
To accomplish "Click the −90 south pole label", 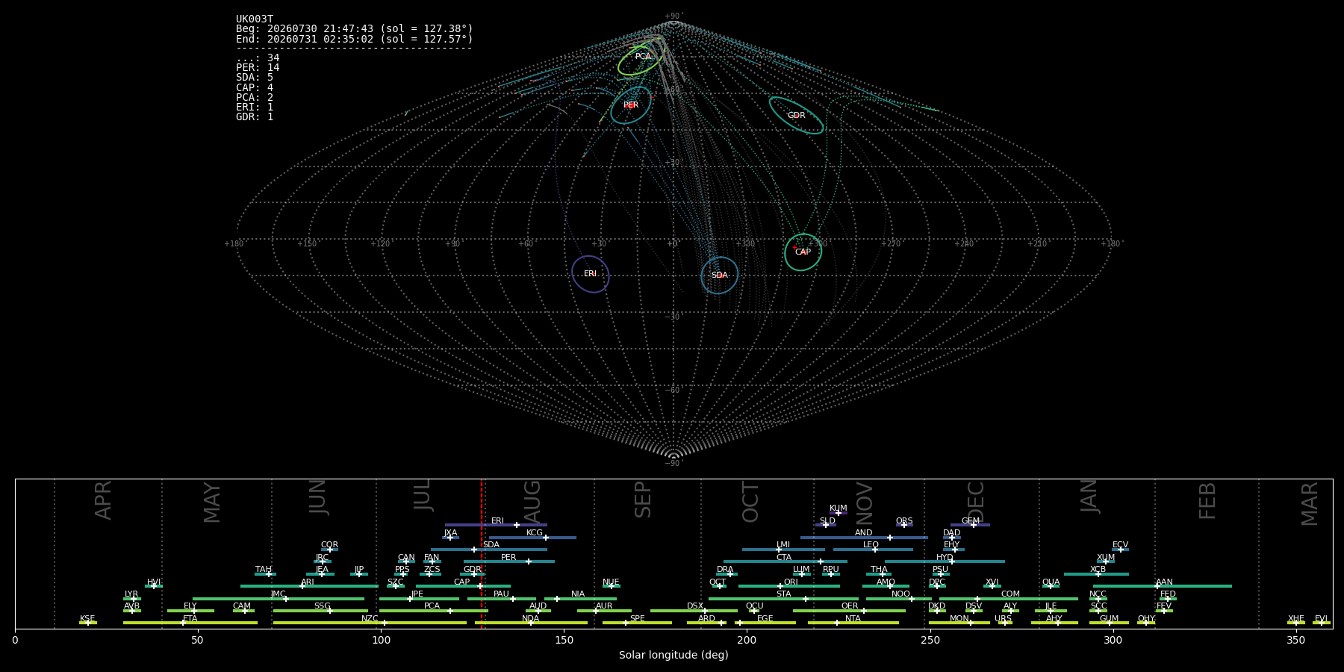I will click(x=673, y=464).
